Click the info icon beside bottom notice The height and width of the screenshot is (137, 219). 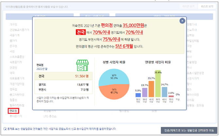(5, 129)
